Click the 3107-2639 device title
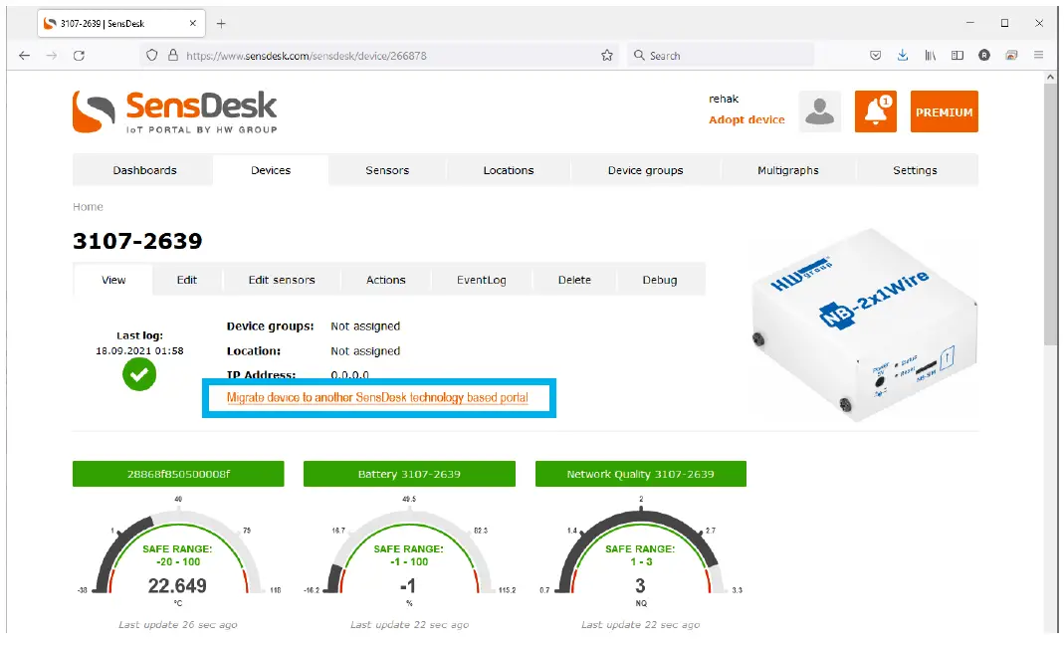 pos(137,241)
